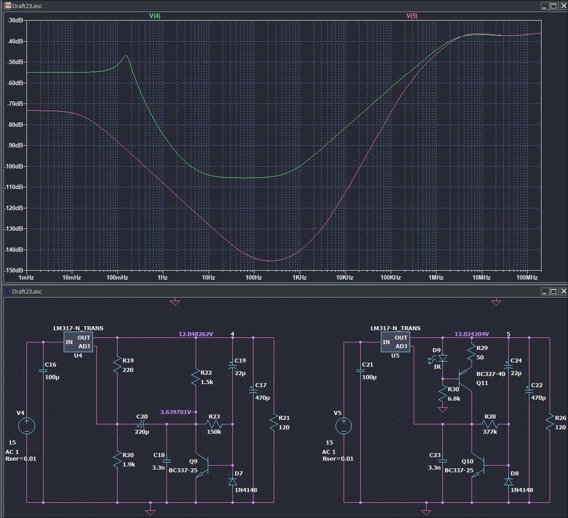Click the BC327-40 transistor model text
Image resolution: width=568 pixels, height=518 pixels.
491,374
